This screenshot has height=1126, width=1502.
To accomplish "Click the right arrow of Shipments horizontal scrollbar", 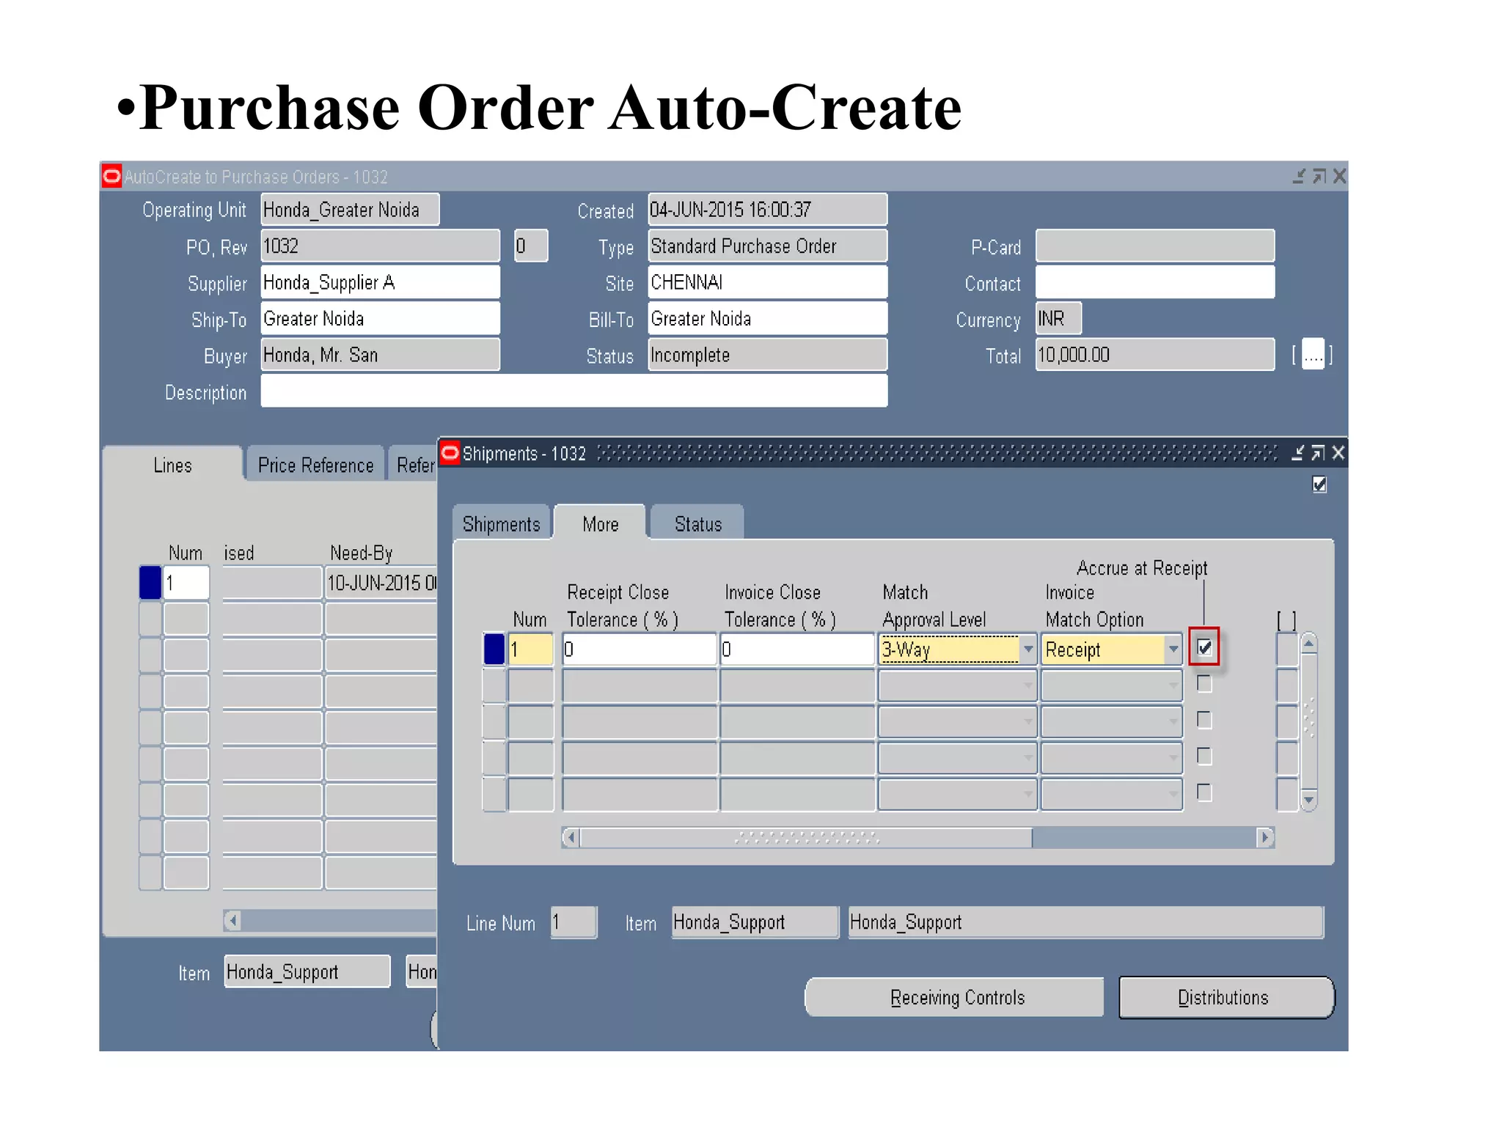I will click(1265, 837).
